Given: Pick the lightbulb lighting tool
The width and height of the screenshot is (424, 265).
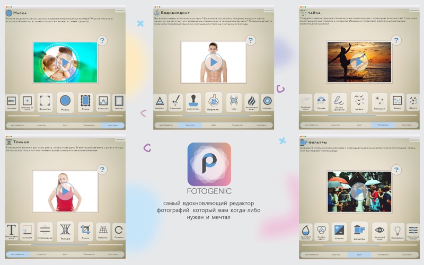Looking at the screenshot, I should [397, 232].
